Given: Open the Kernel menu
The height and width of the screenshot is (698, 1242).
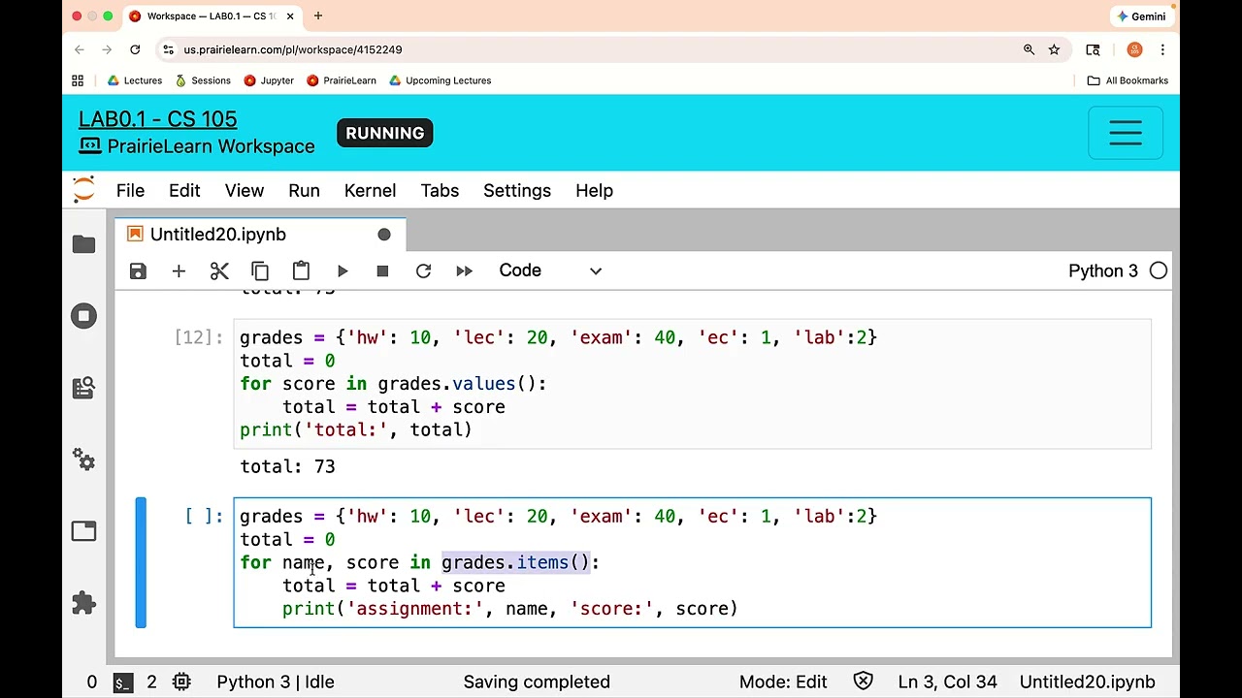Looking at the screenshot, I should click(370, 191).
